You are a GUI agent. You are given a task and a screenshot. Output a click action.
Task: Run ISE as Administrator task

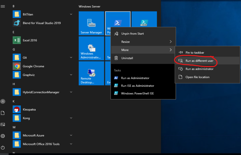[x=143, y=86]
